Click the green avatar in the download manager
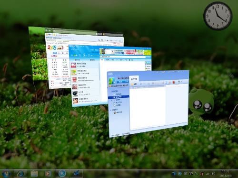Viewport: 238px width, 178px height. point(112,81)
